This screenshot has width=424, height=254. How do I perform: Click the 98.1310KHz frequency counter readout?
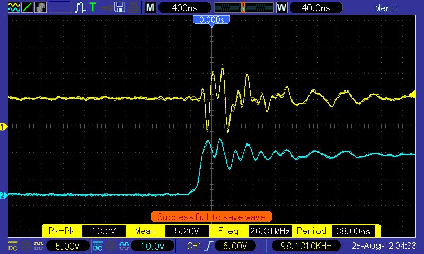point(306,246)
